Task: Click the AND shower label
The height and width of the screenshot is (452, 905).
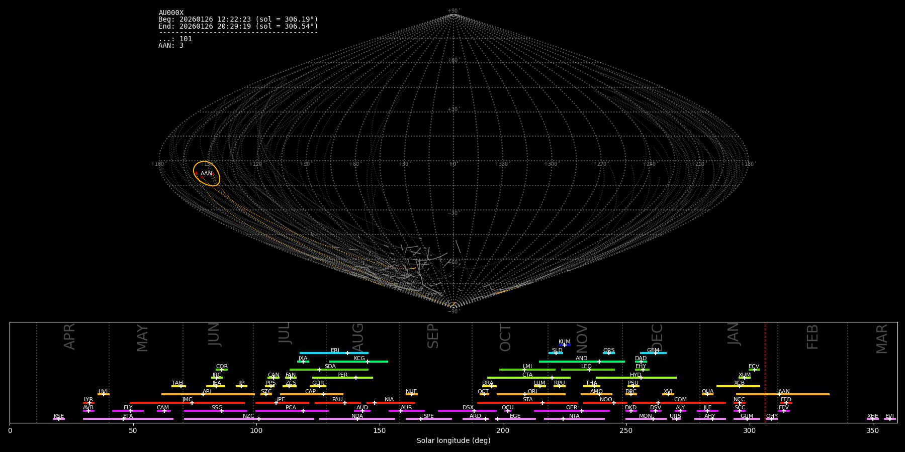Action: coord(581,359)
